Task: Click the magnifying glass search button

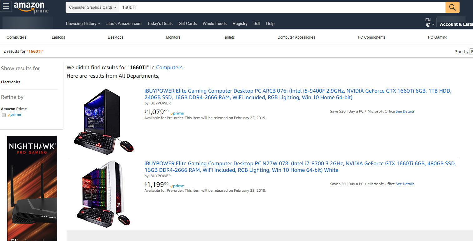Action: pyautogui.click(x=452, y=7)
